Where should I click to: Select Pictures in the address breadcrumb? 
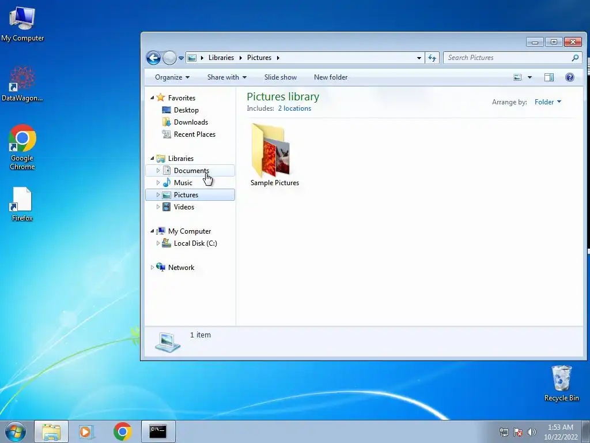(x=259, y=58)
